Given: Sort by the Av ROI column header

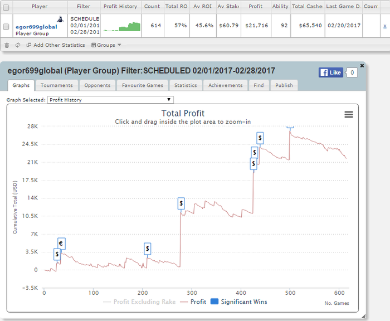Looking at the screenshot, I should 203,7.
